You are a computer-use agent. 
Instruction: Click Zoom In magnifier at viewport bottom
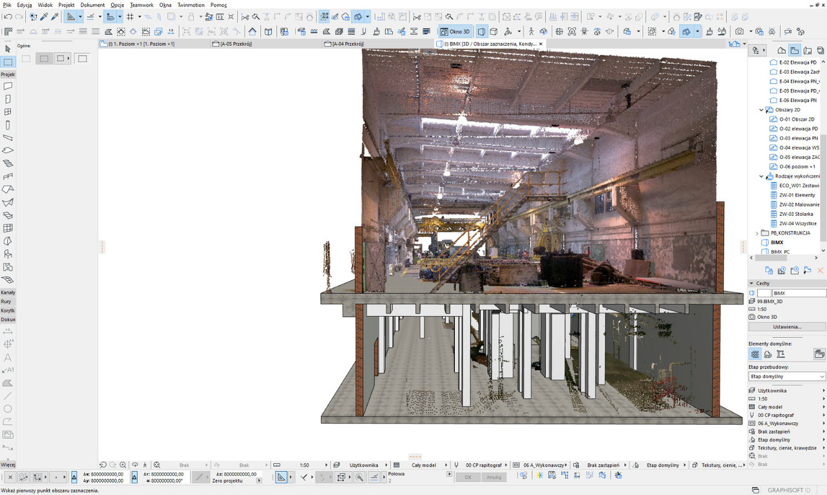pyautogui.click(x=123, y=465)
